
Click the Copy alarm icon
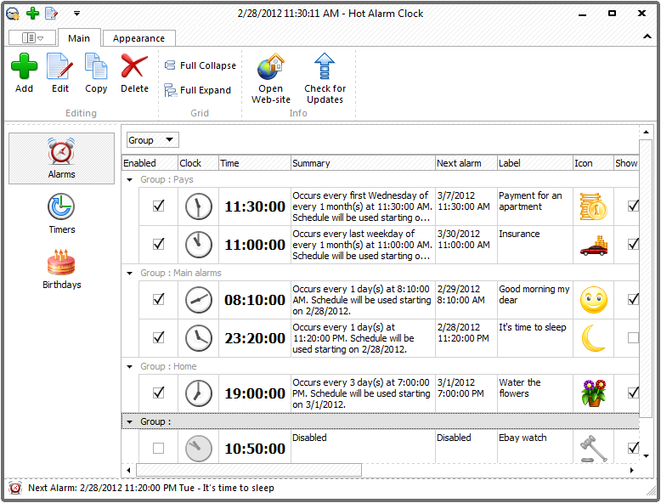(96, 67)
